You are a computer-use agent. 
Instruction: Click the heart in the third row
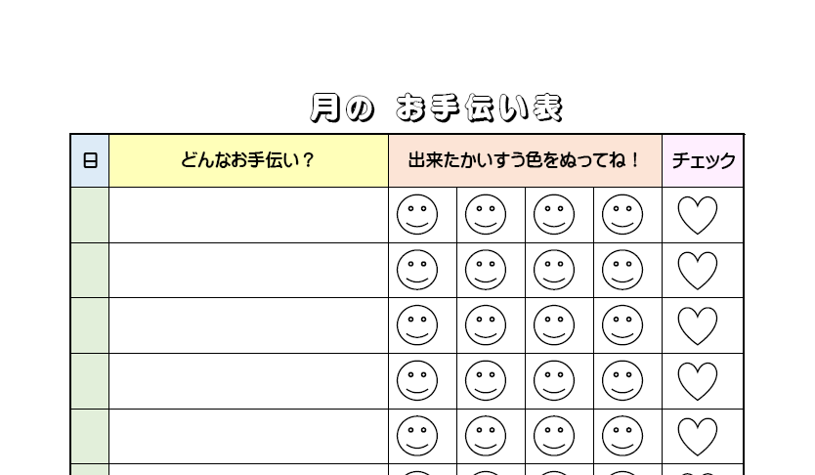coord(698,326)
